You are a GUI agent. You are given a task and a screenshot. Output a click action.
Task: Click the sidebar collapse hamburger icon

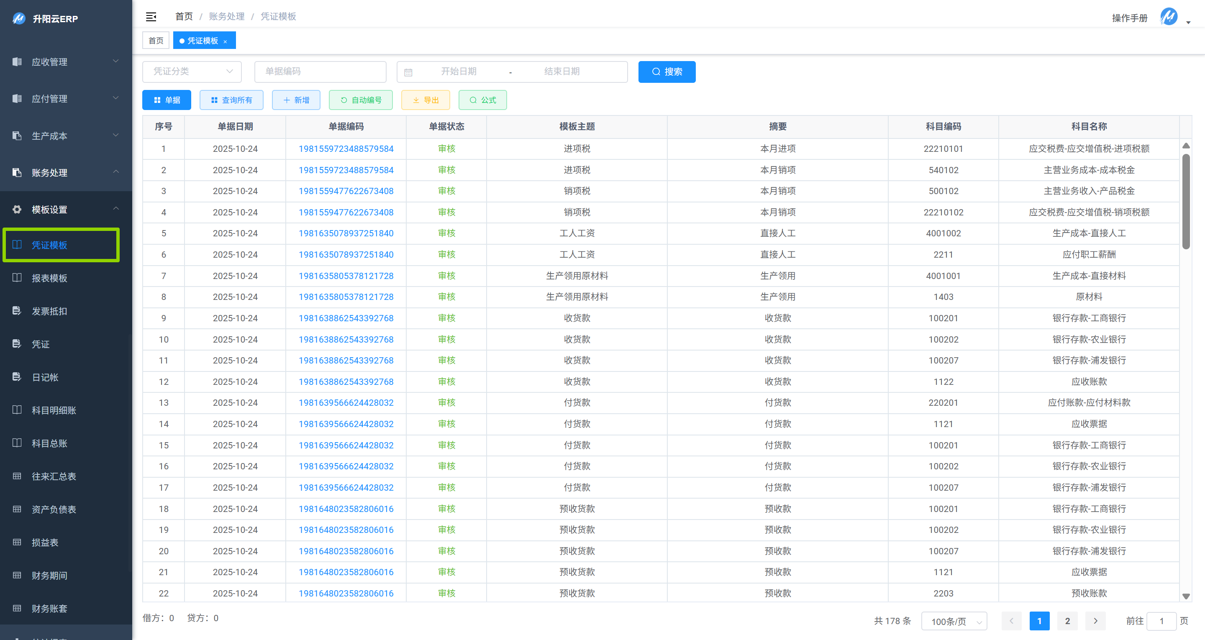click(x=151, y=17)
